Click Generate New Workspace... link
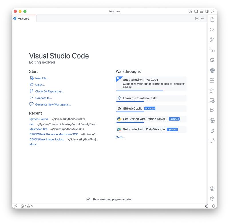The width and height of the screenshot is (229, 224). click(53, 104)
